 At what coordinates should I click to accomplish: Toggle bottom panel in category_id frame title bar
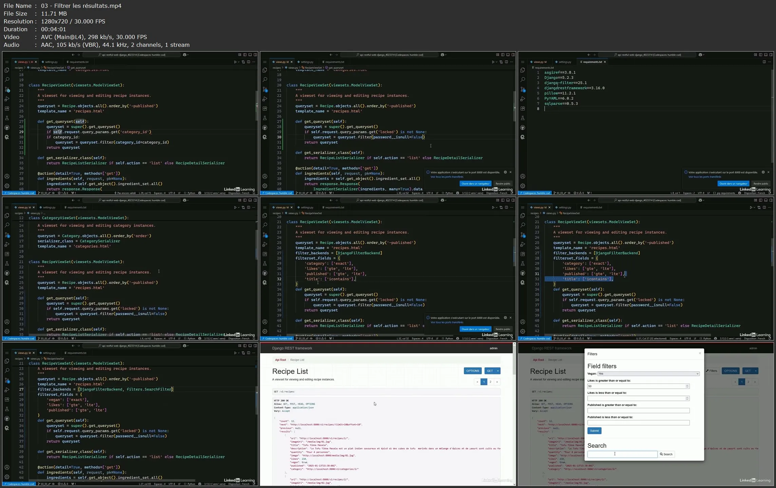[x=250, y=55]
